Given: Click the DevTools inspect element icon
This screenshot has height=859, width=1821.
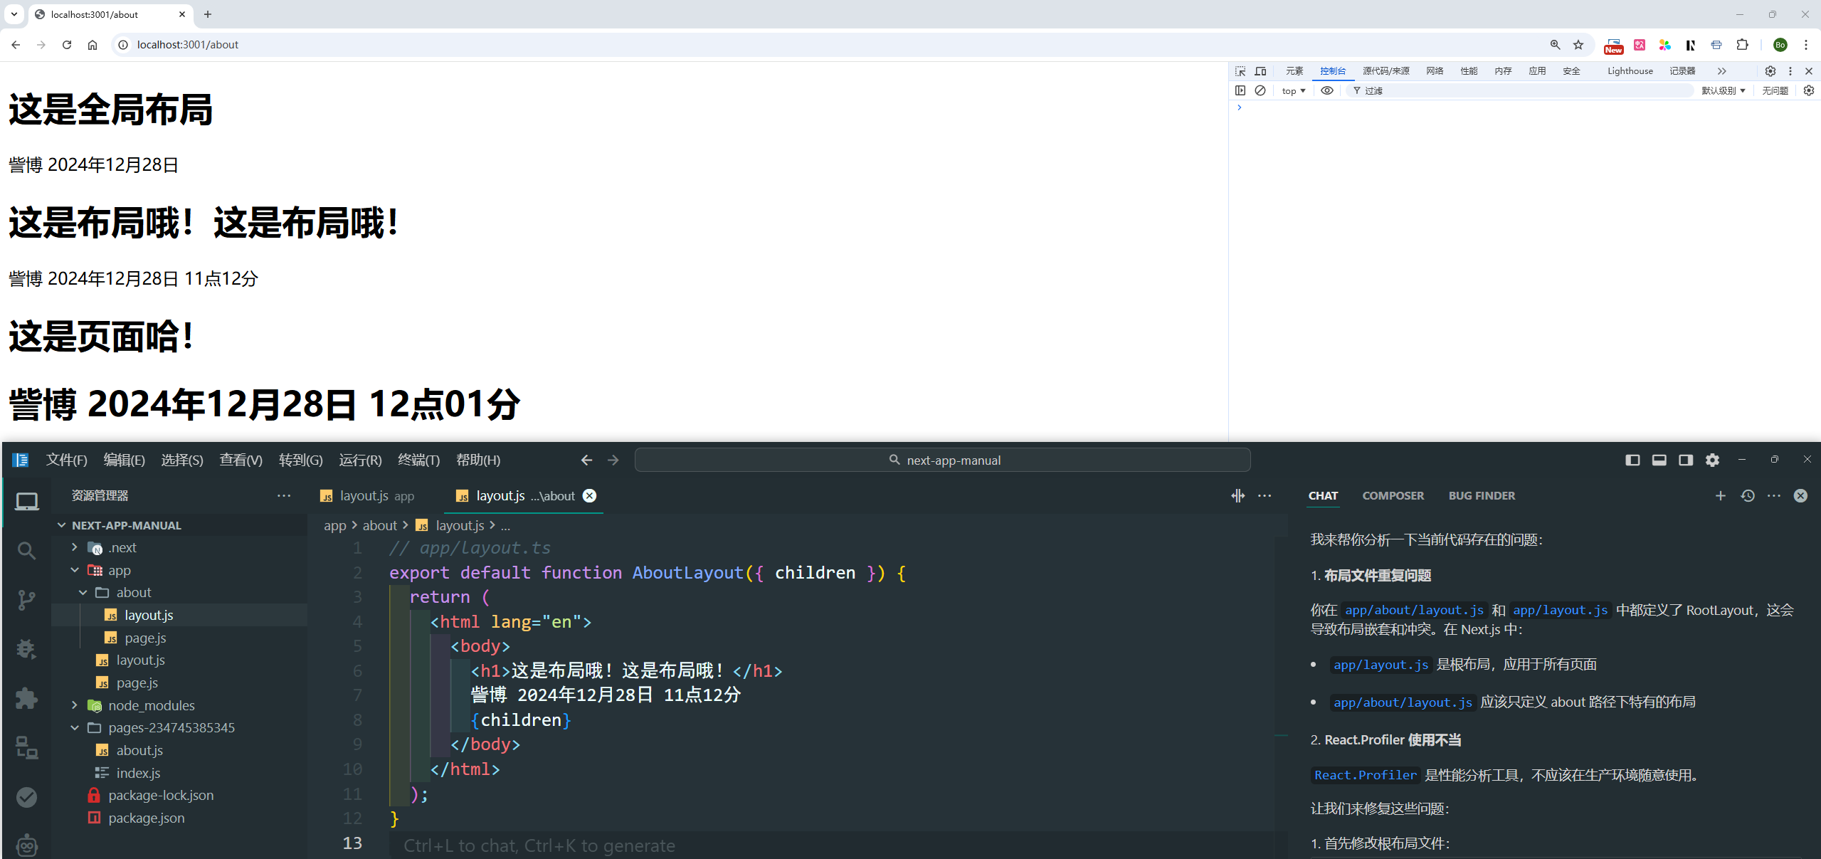Looking at the screenshot, I should tap(1240, 71).
